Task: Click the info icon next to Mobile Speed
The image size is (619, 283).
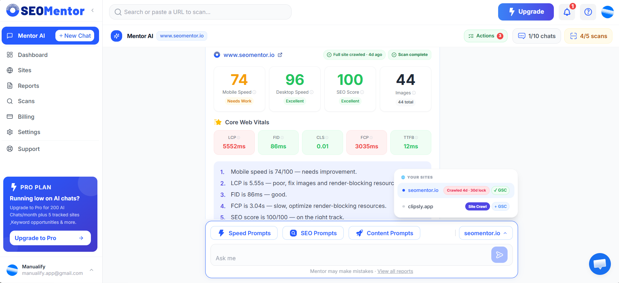Action: pyautogui.click(x=254, y=92)
